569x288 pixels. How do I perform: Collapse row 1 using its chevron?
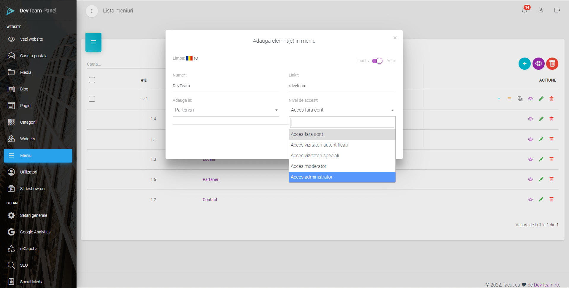pyautogui.click(x=143, y=99)
